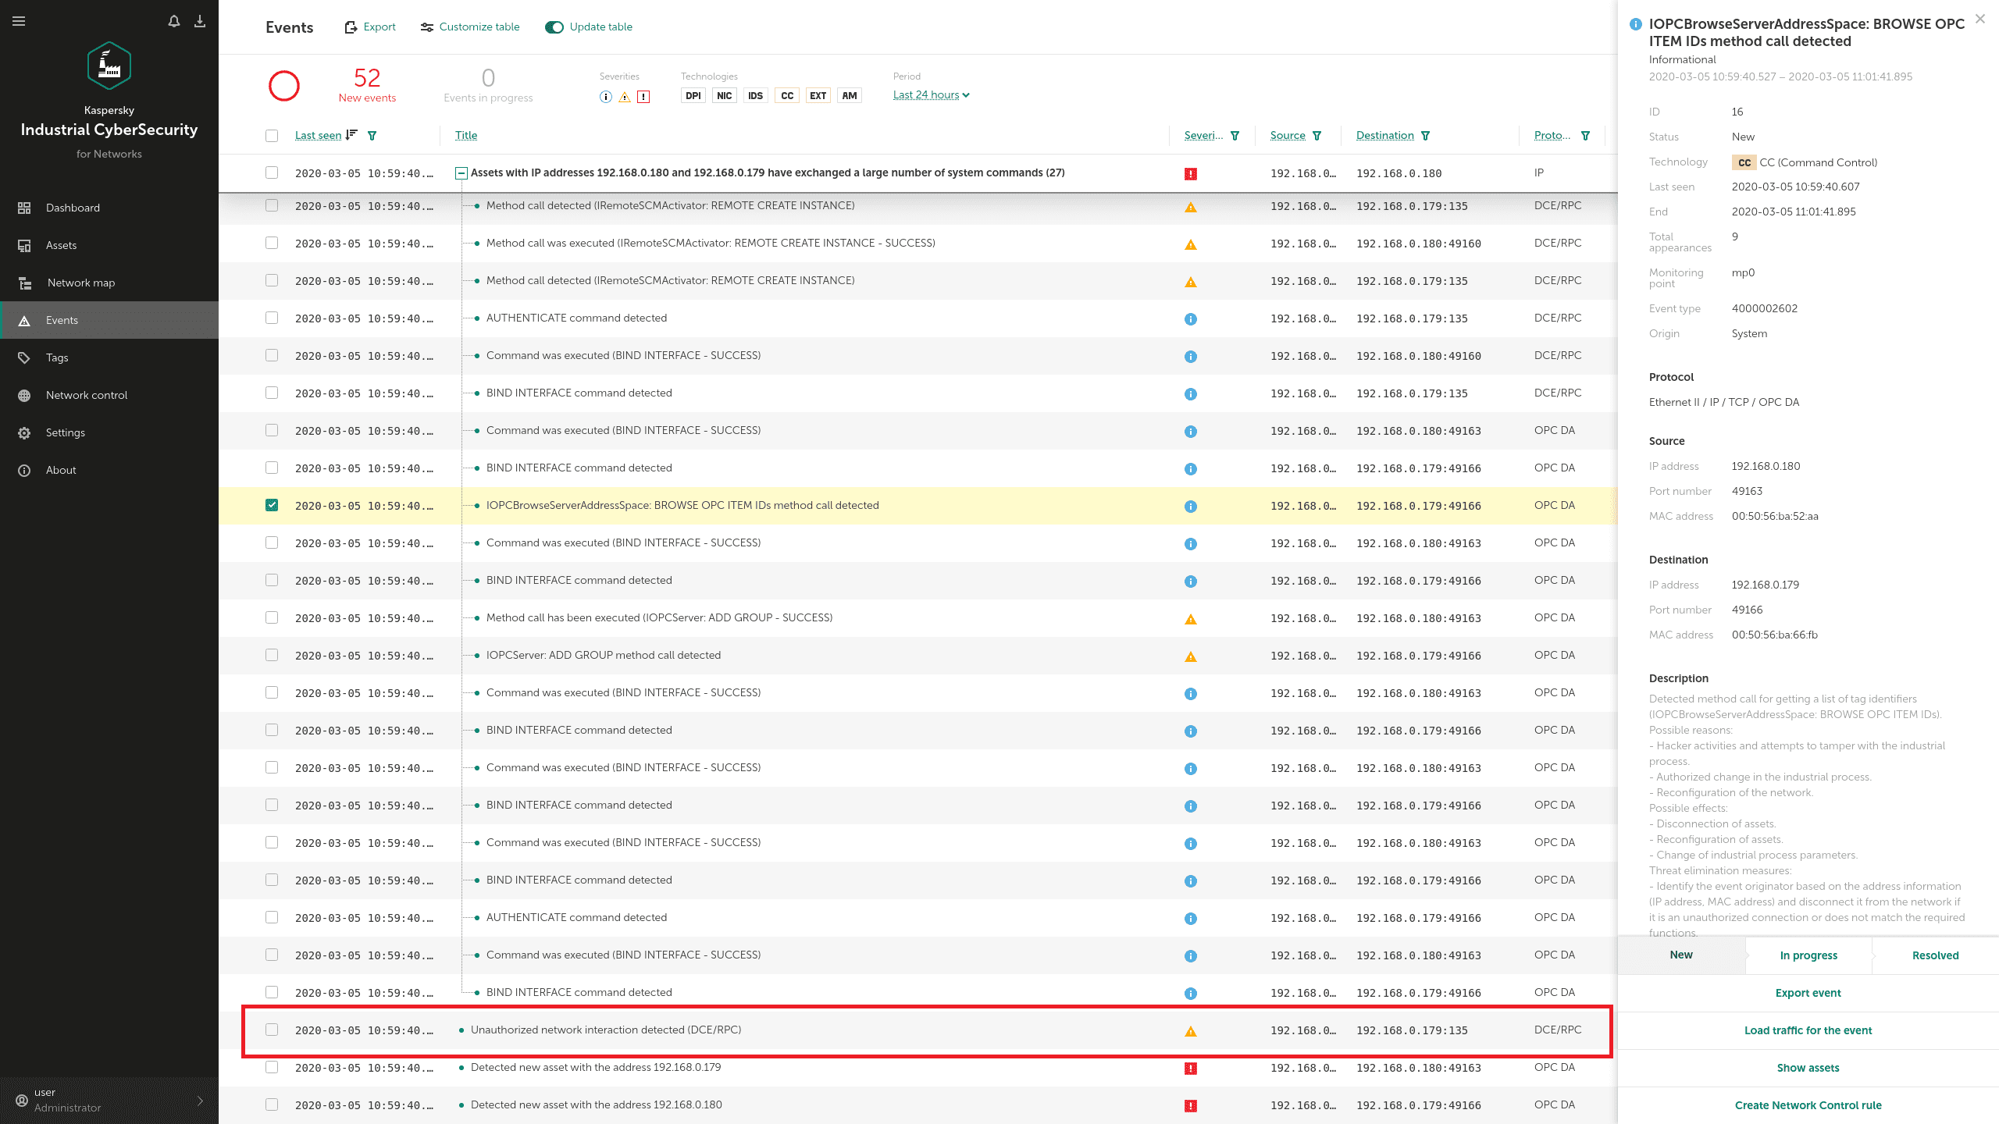1999x1124 pixels.
Task: Click the download icon in sidebar header
Action: point(200,21)
